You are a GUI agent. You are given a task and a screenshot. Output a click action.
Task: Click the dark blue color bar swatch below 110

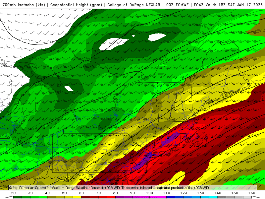[x=171, y=197]
